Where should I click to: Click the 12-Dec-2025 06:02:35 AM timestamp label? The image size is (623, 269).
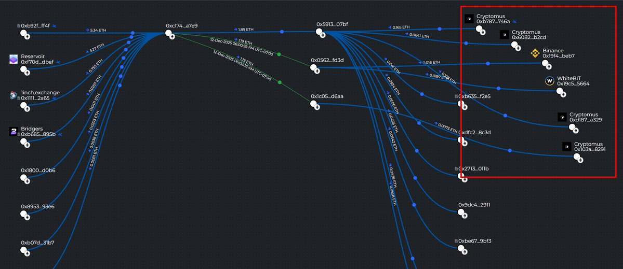[242, 65]
